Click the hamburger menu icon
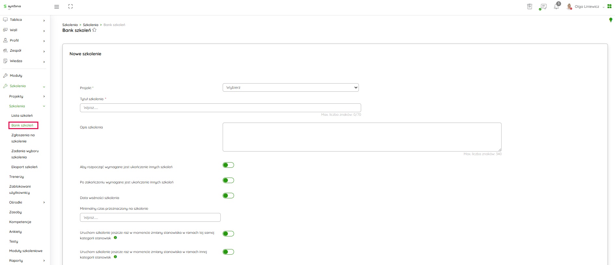This screenshot has width=615, height=265. [x=57, y=7]
